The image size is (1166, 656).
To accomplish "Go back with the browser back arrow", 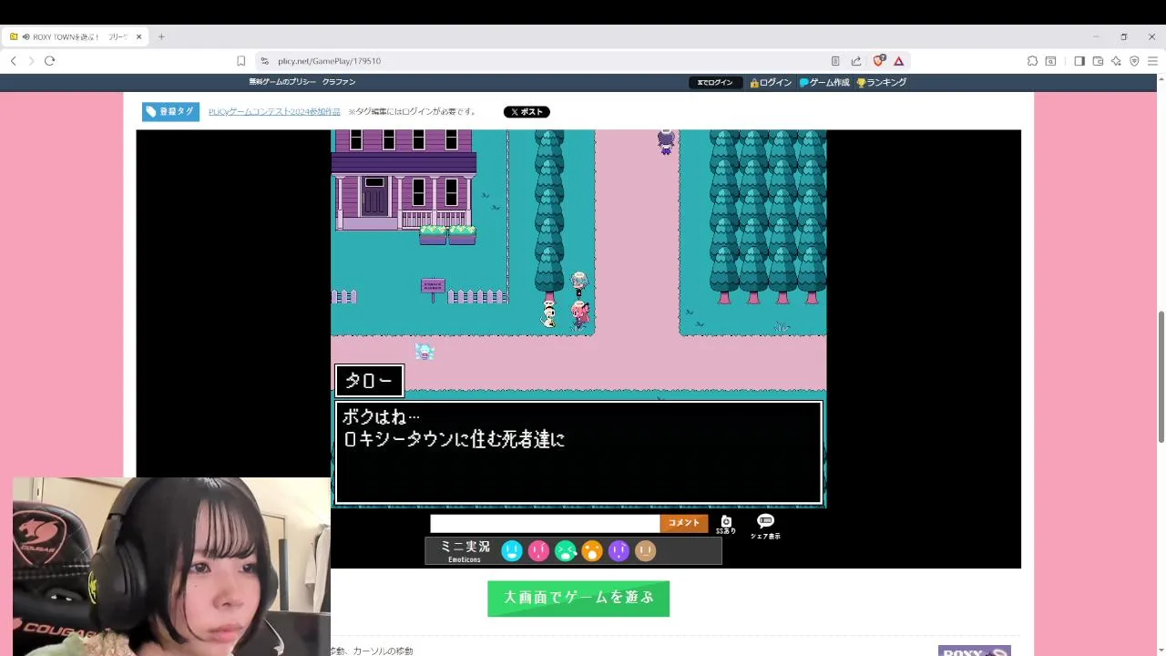I will [13, 61].
